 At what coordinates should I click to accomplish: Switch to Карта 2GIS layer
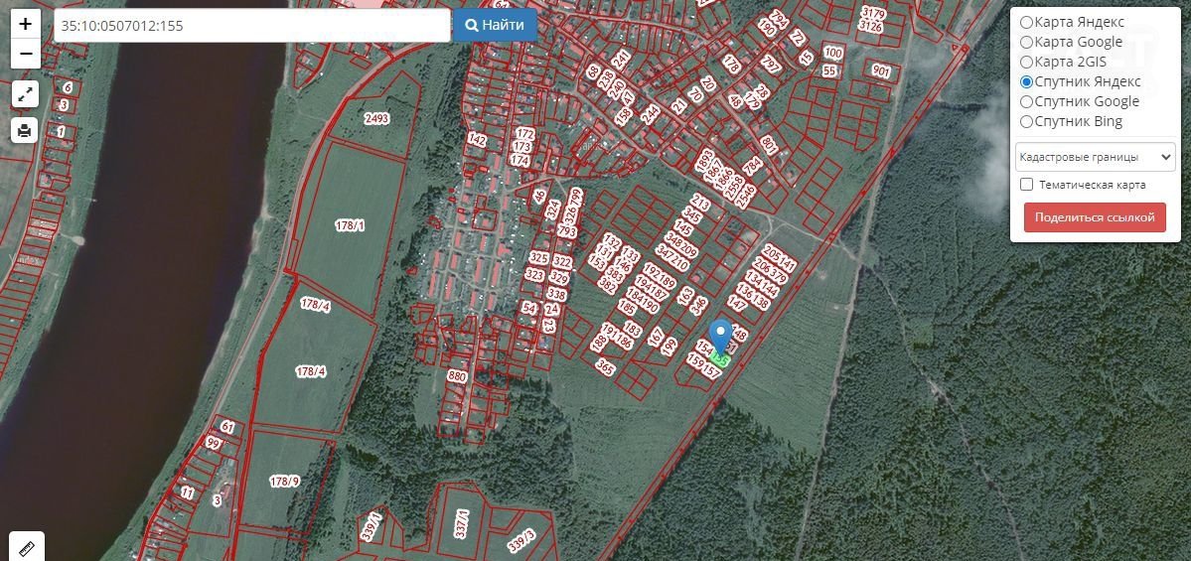coord(1027,62)
